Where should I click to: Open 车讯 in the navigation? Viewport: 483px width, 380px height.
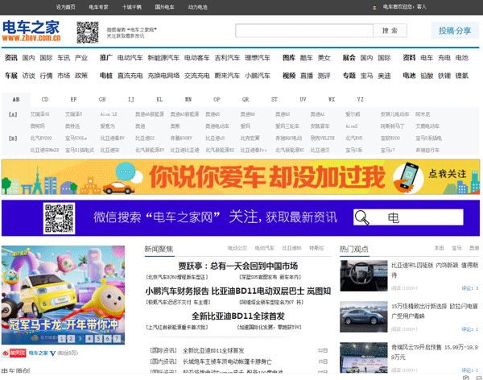coord(64,58)
